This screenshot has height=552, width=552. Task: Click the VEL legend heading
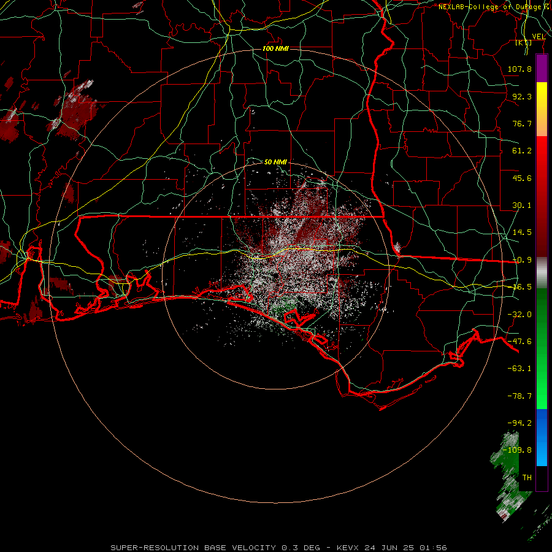tap(539, 36)
